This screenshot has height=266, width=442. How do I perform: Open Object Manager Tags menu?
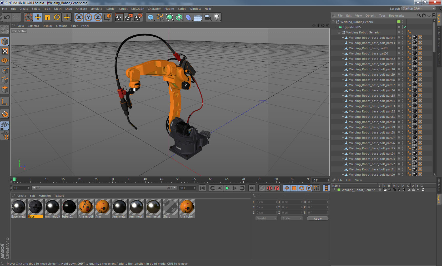(x=382, y=16)
